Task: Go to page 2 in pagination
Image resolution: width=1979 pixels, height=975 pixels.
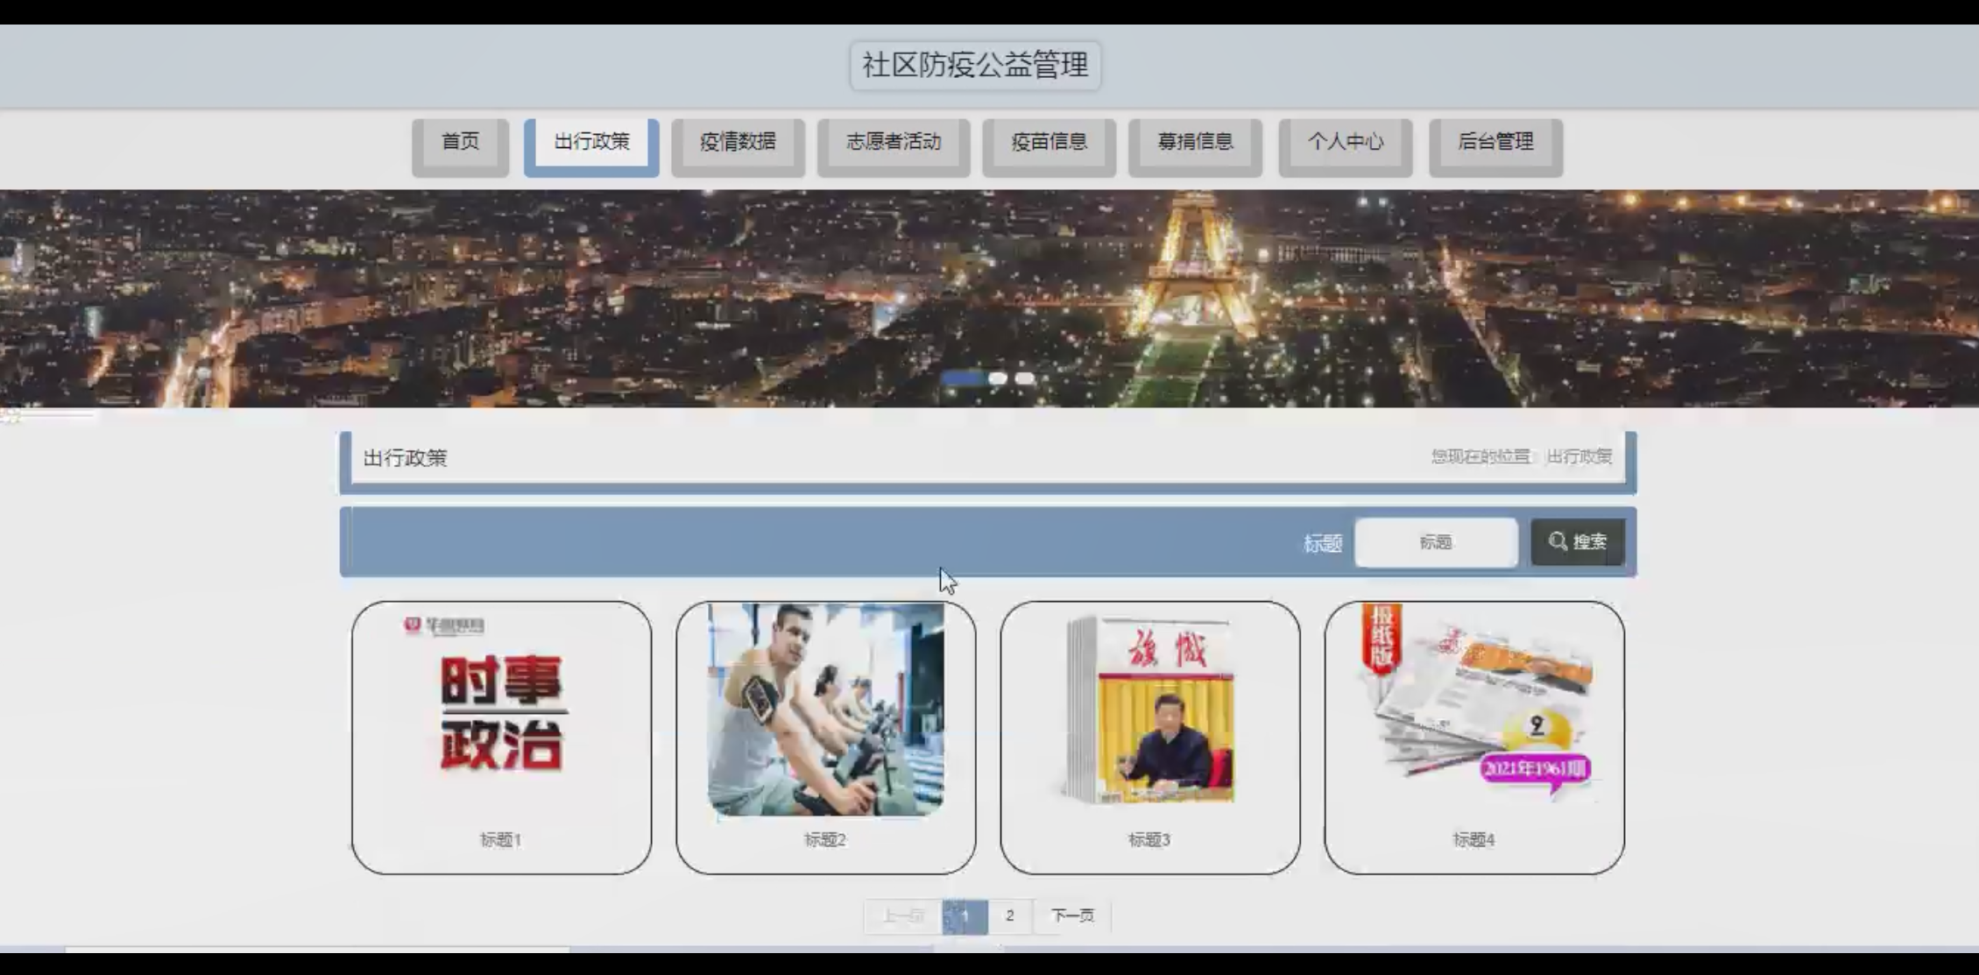Action: pos(1009,916)
